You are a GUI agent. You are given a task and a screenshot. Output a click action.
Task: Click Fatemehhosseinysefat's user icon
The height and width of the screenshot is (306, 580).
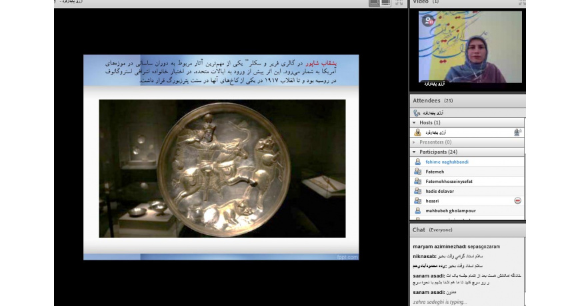[x=417, y=181]
